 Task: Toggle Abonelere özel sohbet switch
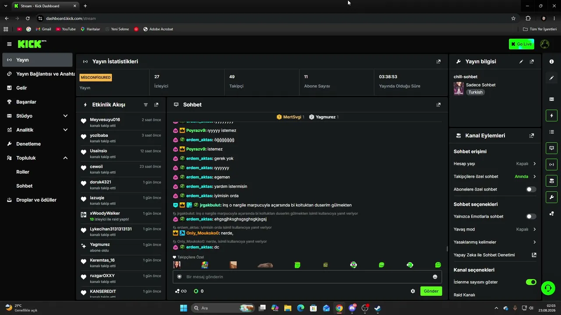coord(531,189)
